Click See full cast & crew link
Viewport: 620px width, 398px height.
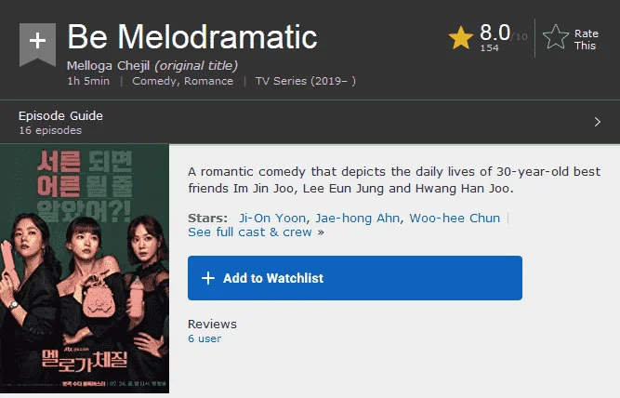point(250,232)
